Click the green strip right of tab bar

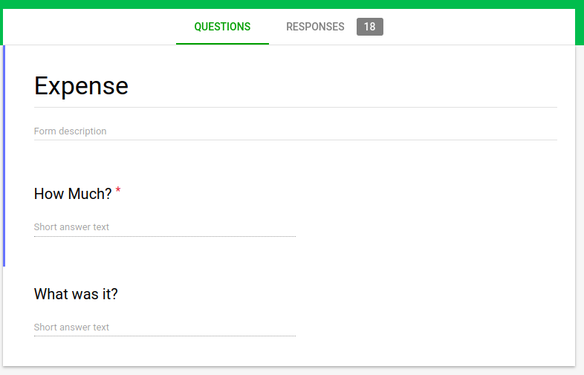(x=580, y=27)
